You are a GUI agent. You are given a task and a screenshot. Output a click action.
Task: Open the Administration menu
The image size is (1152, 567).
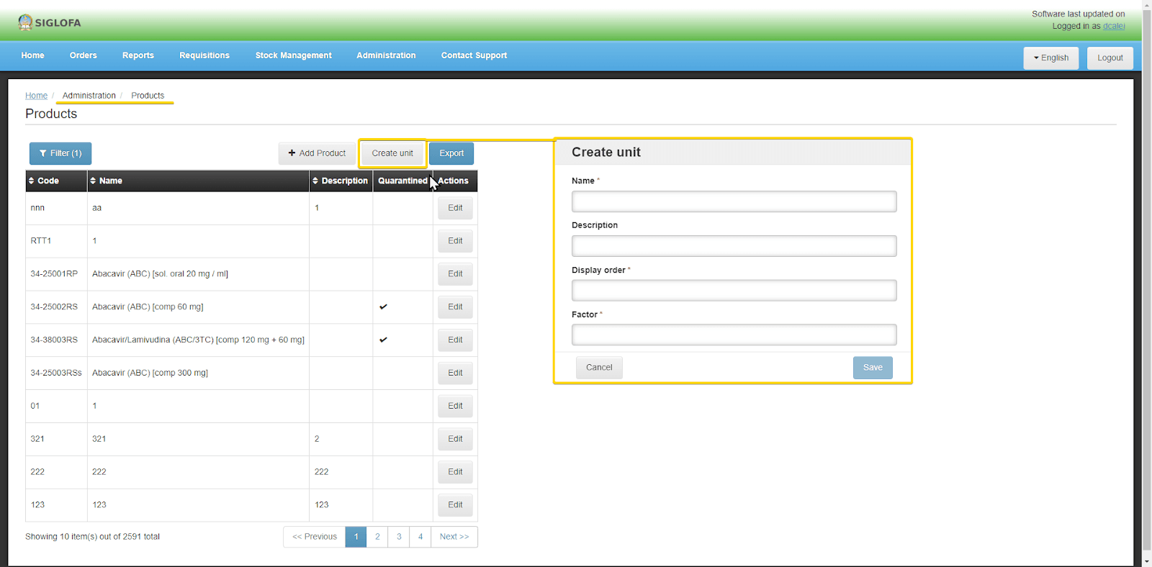point(386,55)
